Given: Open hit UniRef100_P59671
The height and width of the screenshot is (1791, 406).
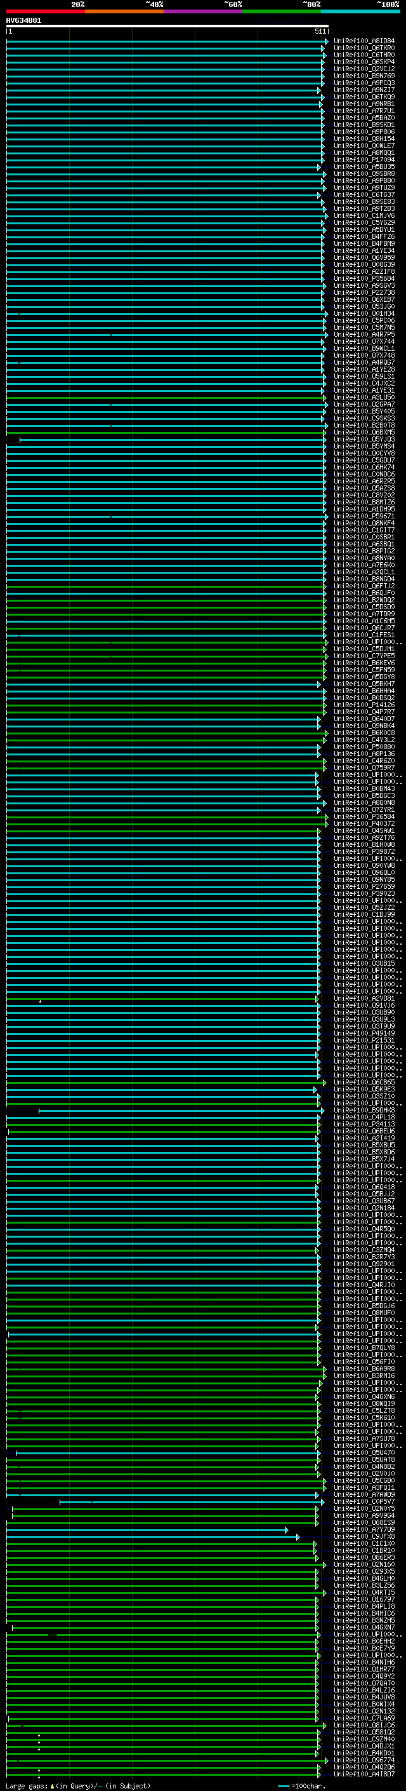Looking at the screenshot, I should tap(364, 517).
